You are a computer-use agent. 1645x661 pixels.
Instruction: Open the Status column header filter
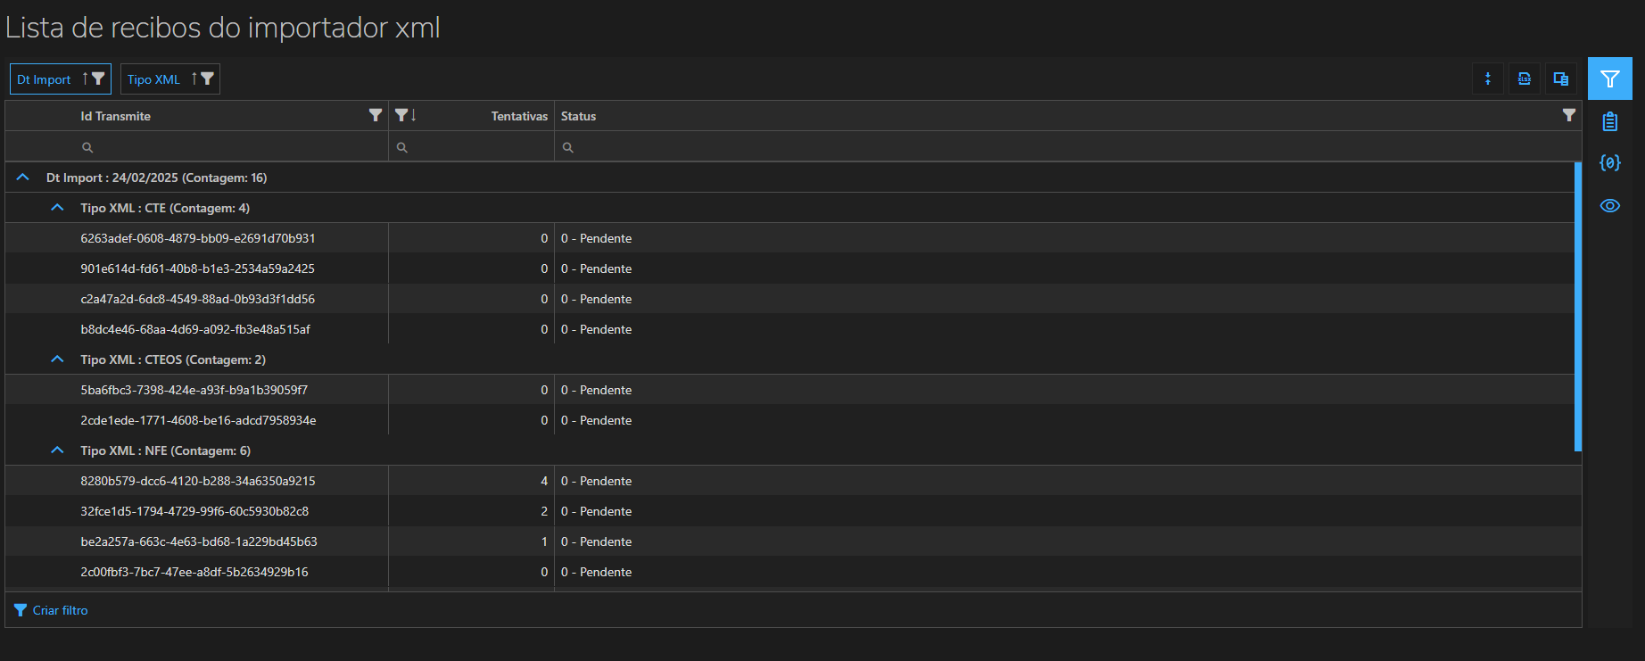(x=1568, y=115)
